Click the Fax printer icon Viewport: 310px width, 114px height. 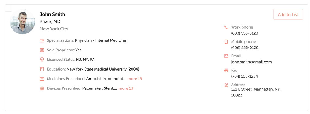pos(226,71)
